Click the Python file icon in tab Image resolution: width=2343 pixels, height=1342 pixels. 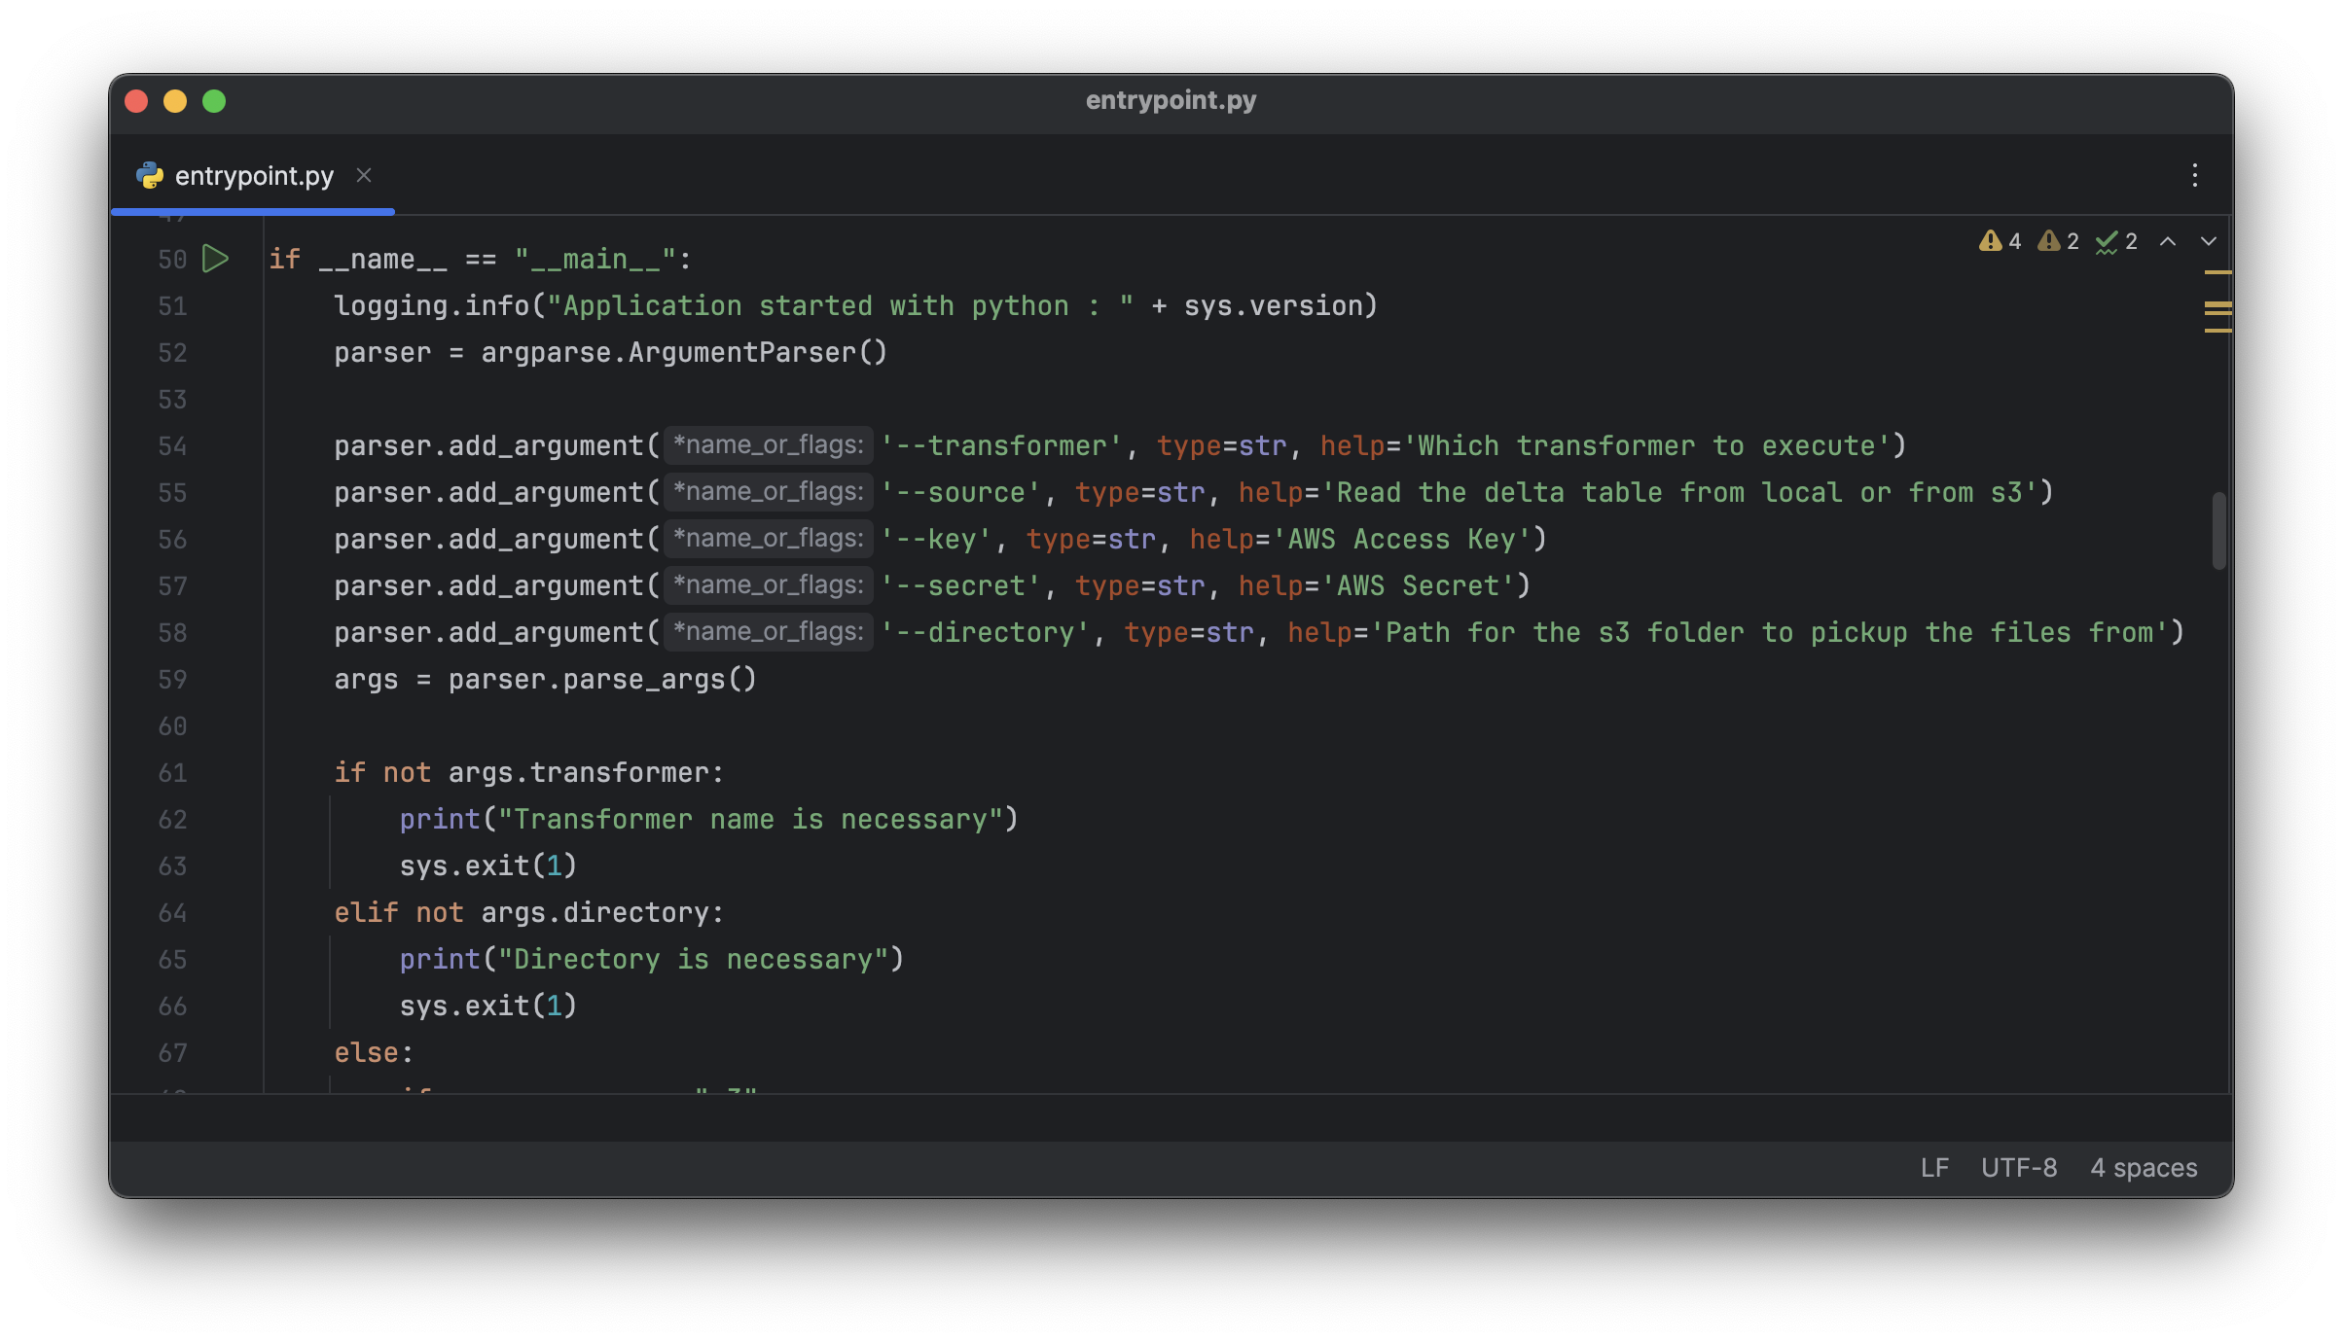pos(150,175)
